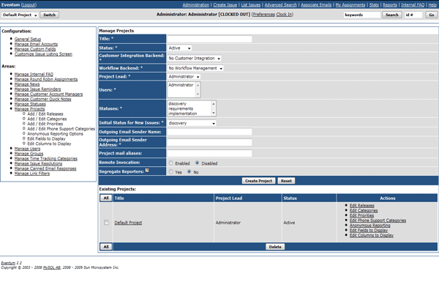Go to List Issues in top menu
The image size is (439, 293).
click(251, 5)
